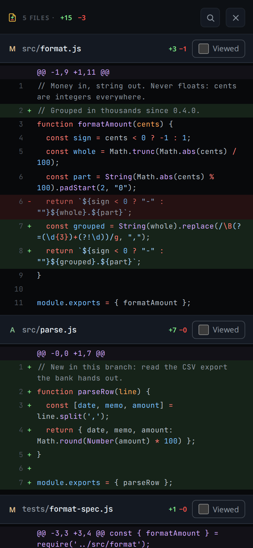Click line 'return { date, memo, amount:'

(126, 436)
